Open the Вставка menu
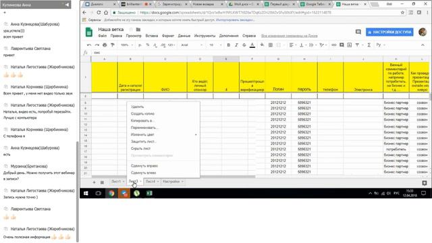 pyautogui.click(x=151, y=36)
